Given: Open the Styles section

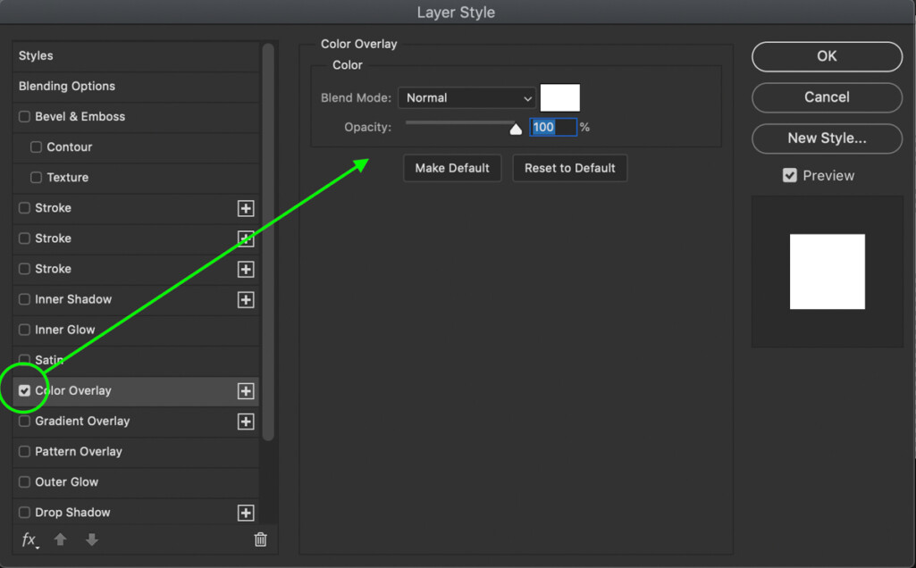Looking at the screenshot, I should coord(36,55).
